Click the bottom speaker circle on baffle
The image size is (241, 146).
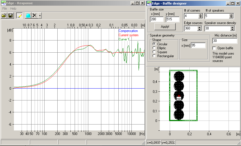click(179, 115)
